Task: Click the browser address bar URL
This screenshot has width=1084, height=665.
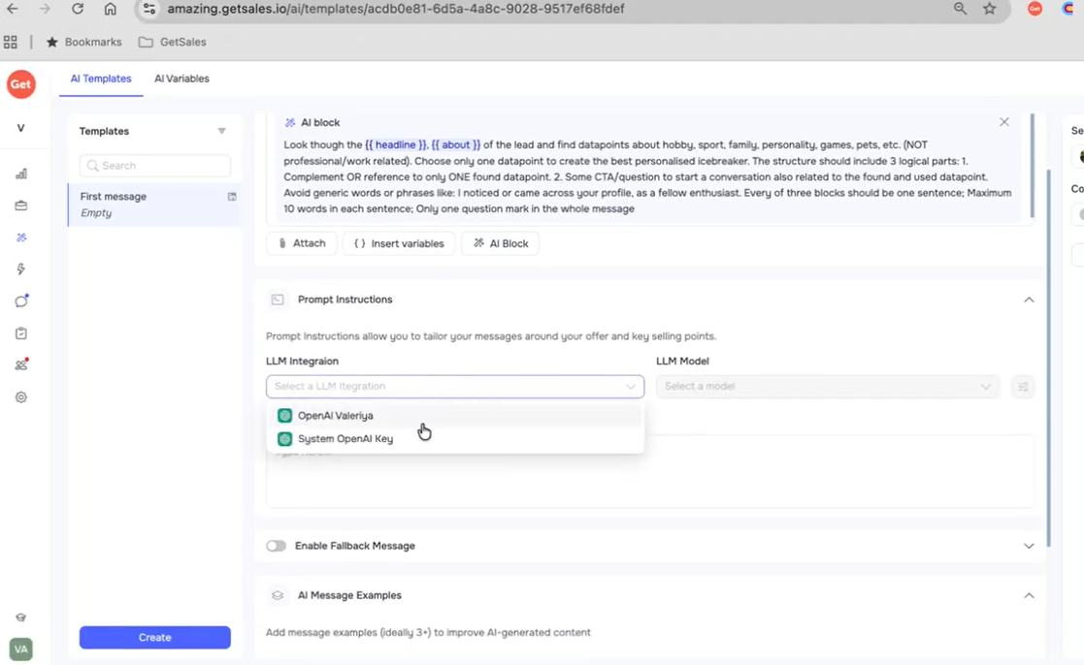Action: (395, 9)
